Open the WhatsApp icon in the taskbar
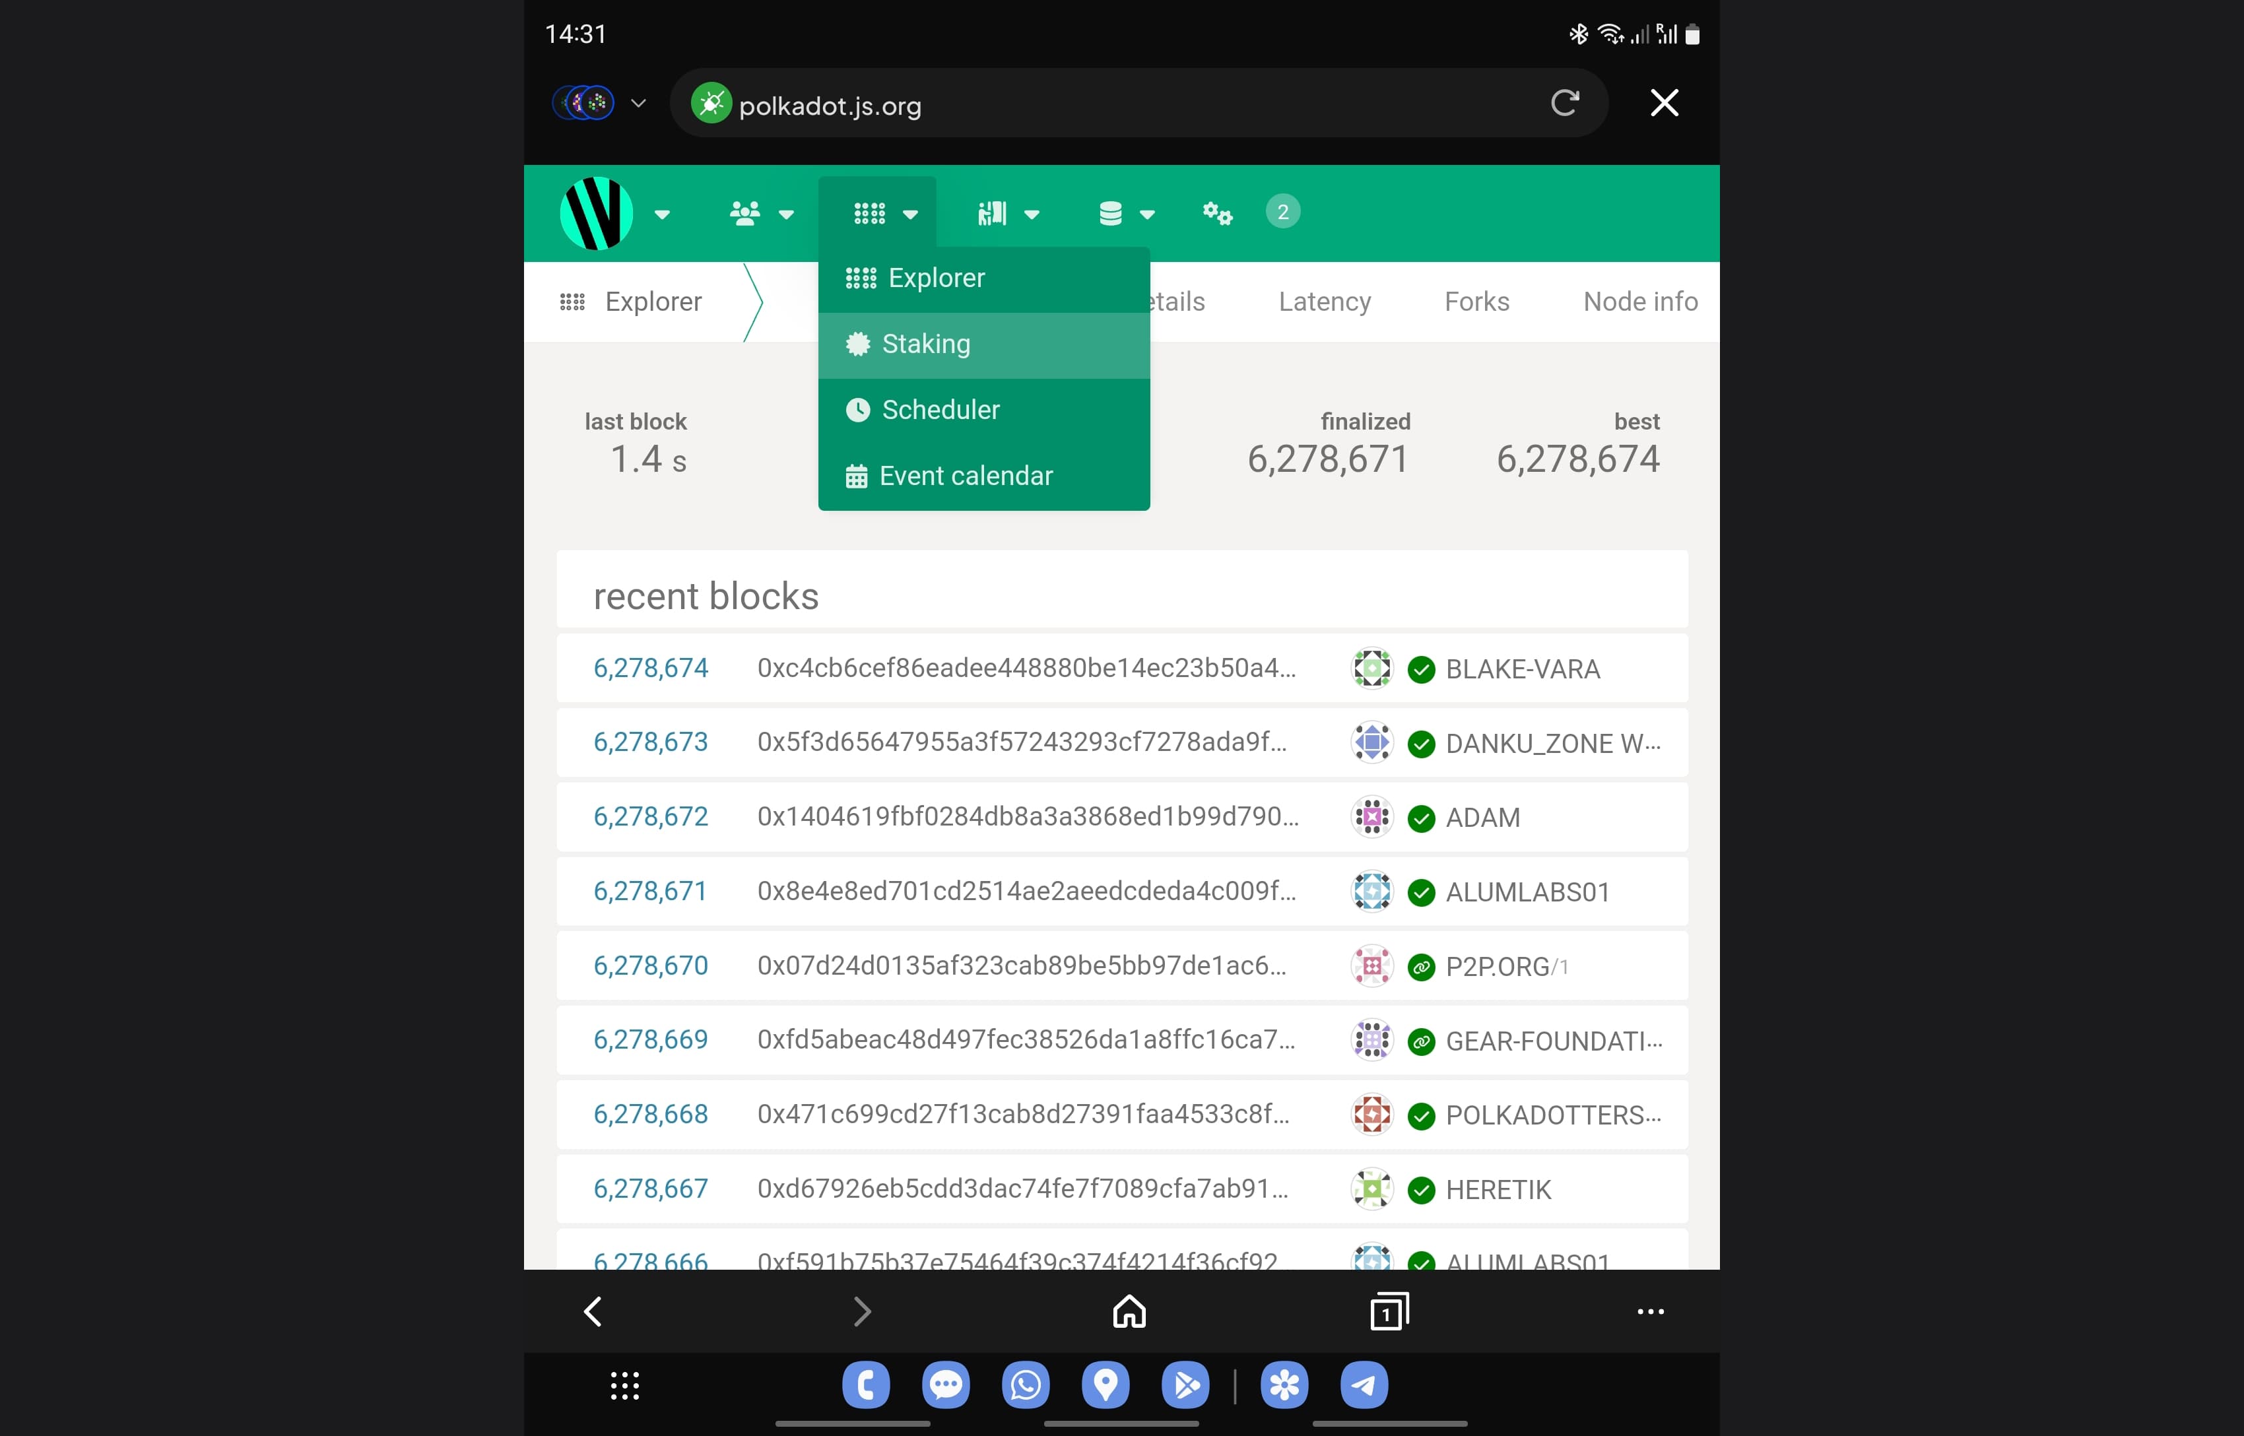 pyautogui.click(x=1026, y=1386)
